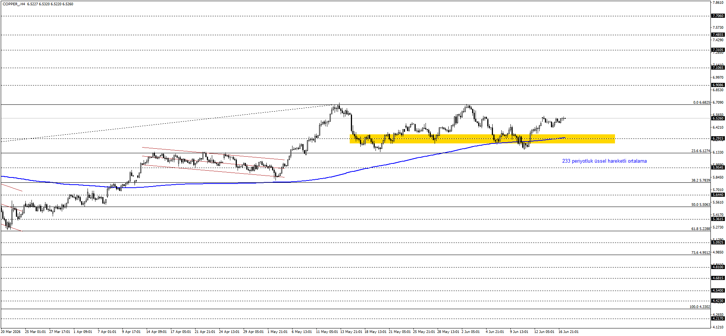Click the 6.7090 price scale value

coord(718,103)
